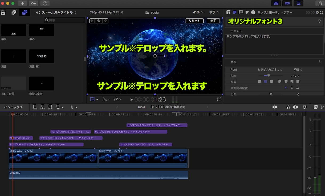Open the 表示 view options menu
Image resolution: width=325 pixels, height=196 pixels.
[x=214, y=12]
